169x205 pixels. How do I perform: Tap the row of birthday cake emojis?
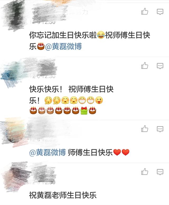63,111
